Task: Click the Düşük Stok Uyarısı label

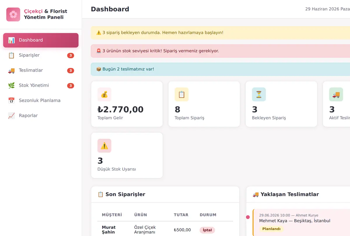Action: click(x=117, y=169)
